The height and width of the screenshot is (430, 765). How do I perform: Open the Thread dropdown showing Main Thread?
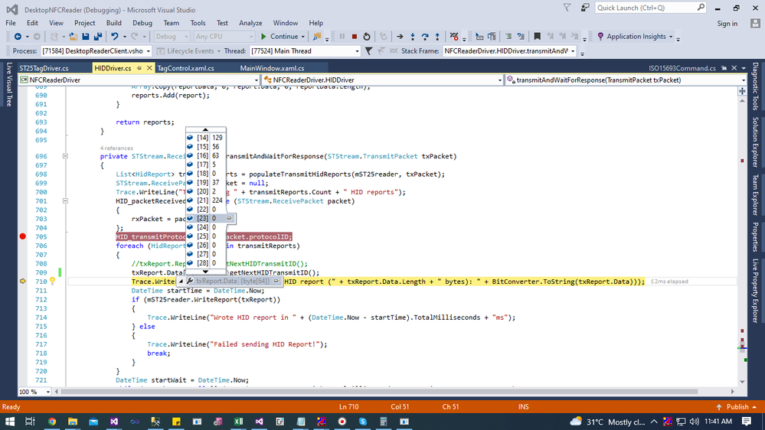[x=305, y=50]
